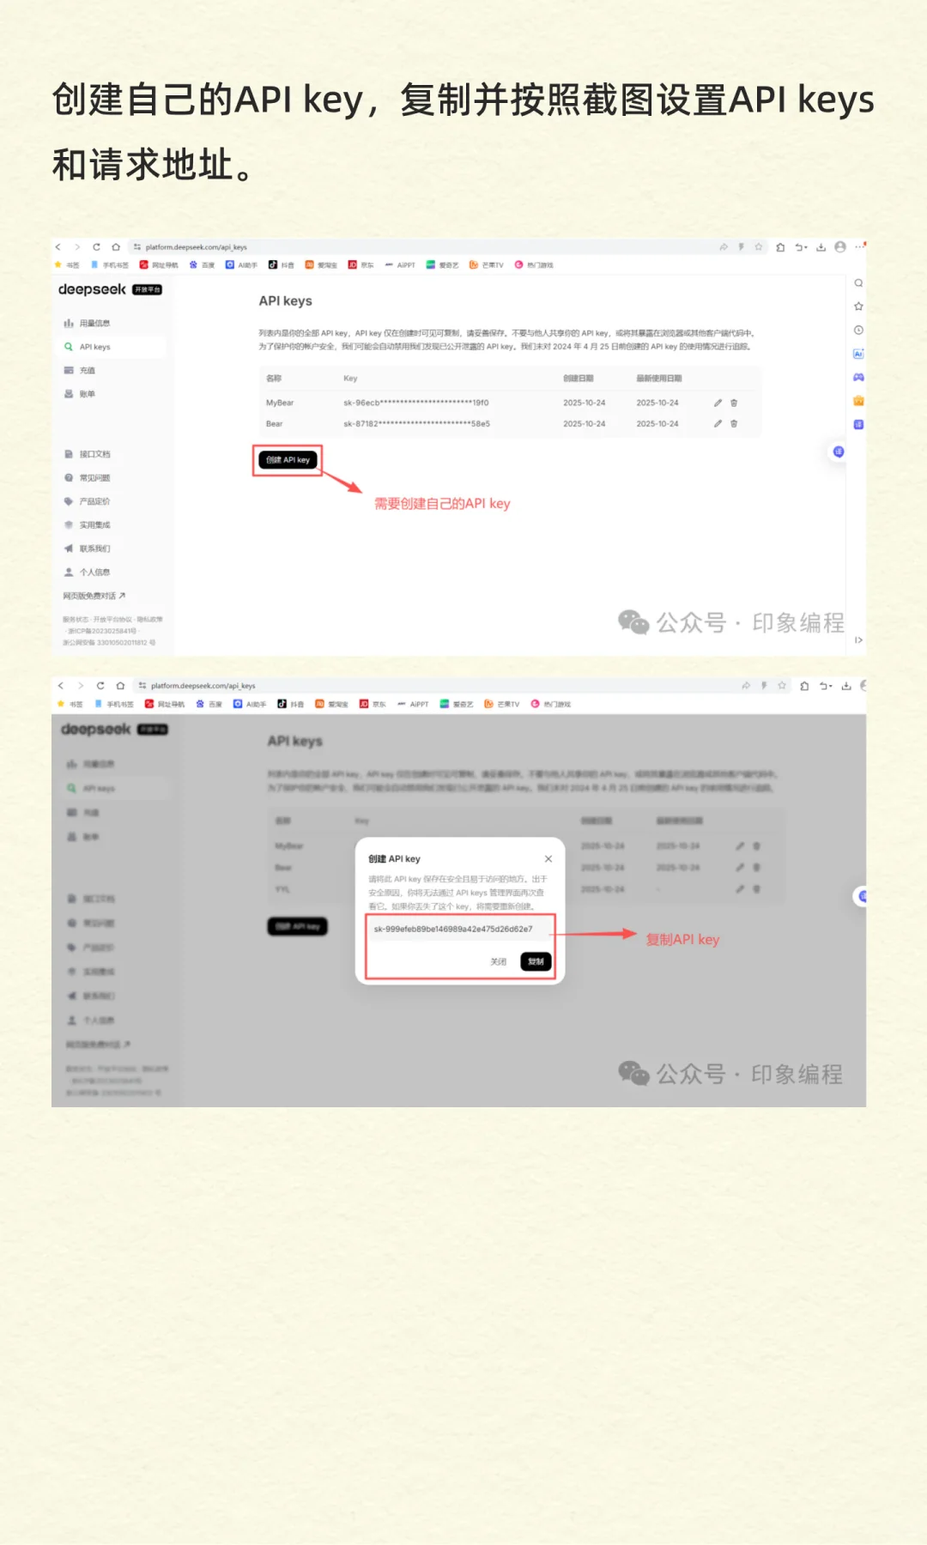Open 实用集成 in first screenshot's sidebar
This screenshot has height=1545, width=927.
[88, 525]
